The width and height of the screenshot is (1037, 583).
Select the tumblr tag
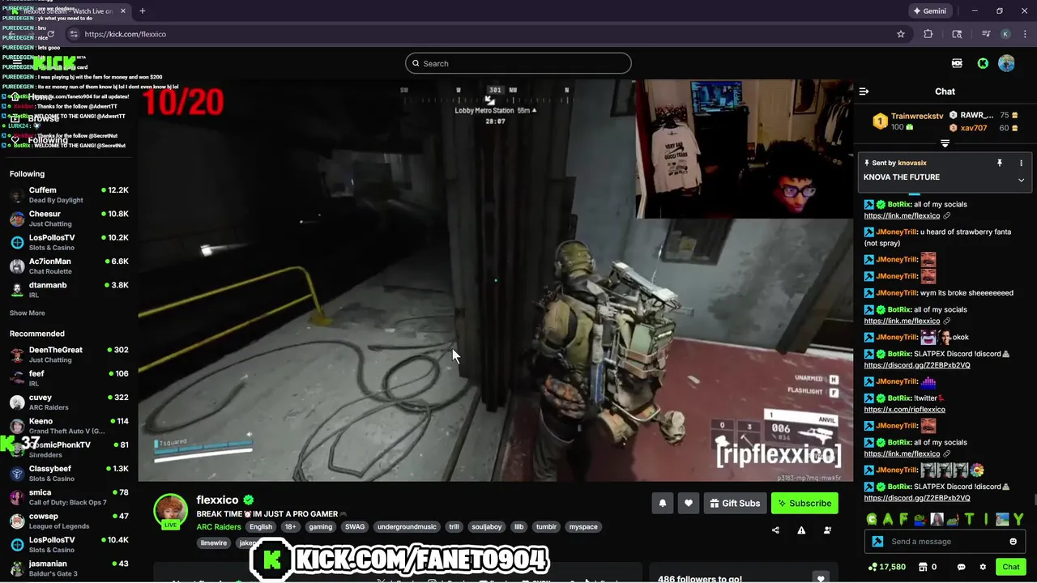547,527
